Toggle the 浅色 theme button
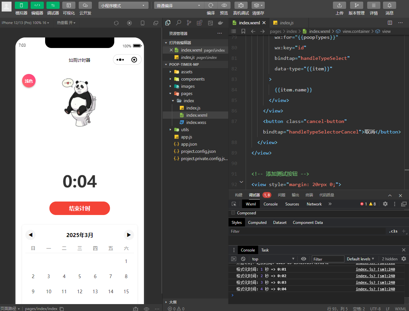Screen dimensions: 409x311 point(29,81)
